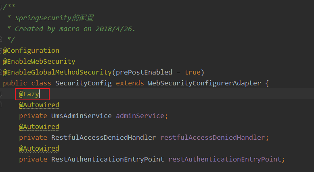Click WebSecurityConfigurerAdapter class name
The height and width of the screenshot is (172, 314).
click(x=205, y=83)
